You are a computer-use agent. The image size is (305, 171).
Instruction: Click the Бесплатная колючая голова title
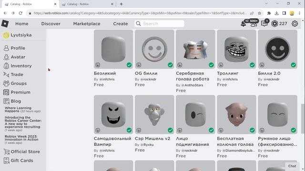click(x=235, y=142)
